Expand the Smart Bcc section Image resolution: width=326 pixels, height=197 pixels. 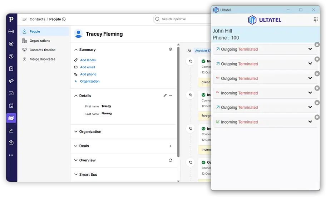coord(88,175)
